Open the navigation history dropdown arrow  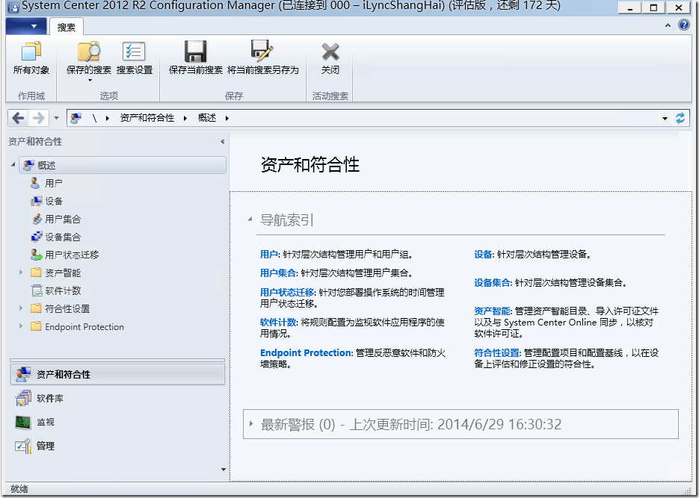[56, 118]
